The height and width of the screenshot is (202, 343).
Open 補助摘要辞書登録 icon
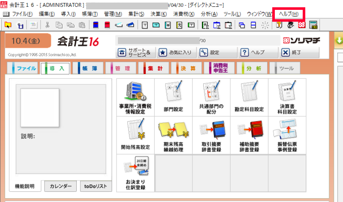coord(249,135)
